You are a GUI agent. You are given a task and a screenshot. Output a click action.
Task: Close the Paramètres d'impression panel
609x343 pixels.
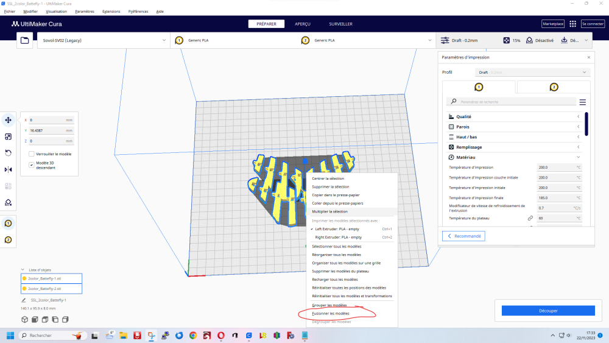(589, 57)
